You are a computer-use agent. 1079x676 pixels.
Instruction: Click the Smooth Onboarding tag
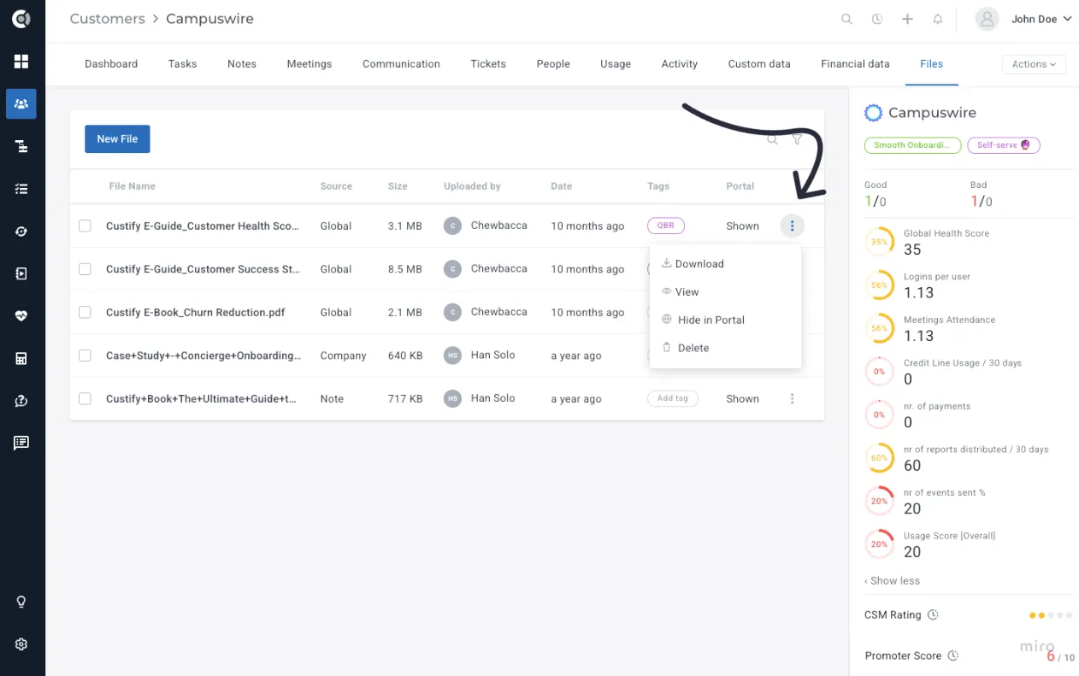[912, 145]
